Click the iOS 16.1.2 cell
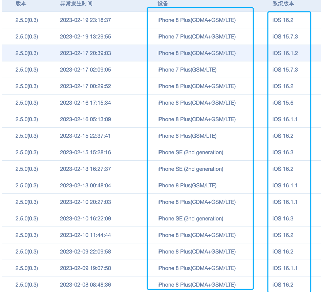The height and width of the screenshot is (292, 321). tap(285, 53)
